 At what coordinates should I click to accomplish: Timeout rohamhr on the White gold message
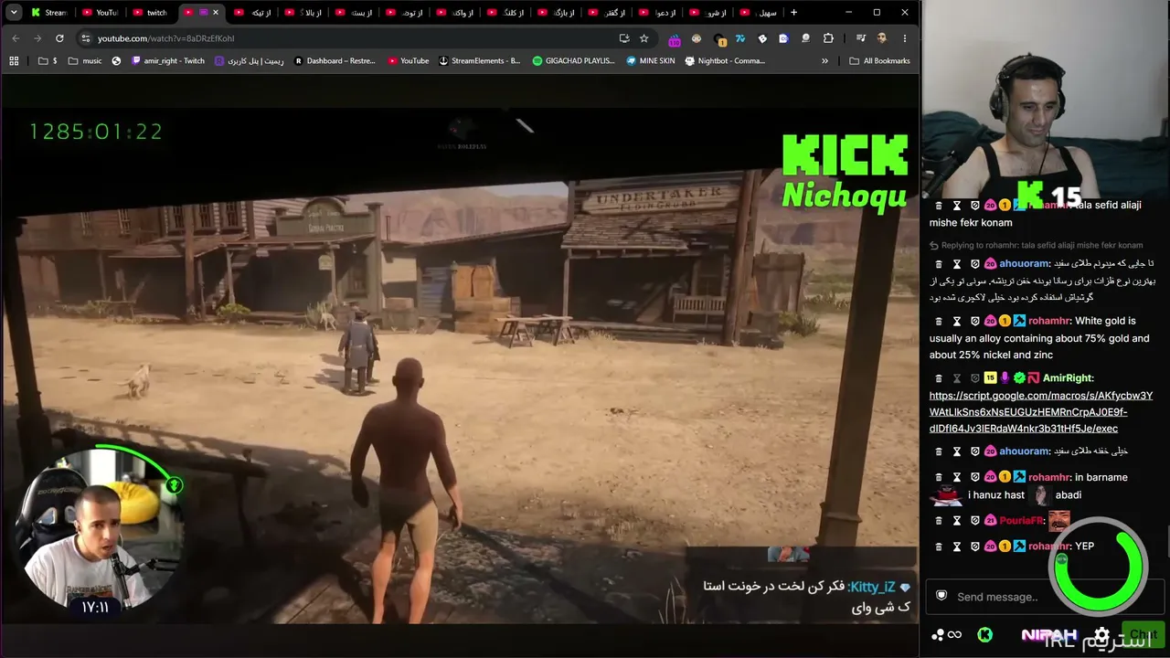[957, 321]
